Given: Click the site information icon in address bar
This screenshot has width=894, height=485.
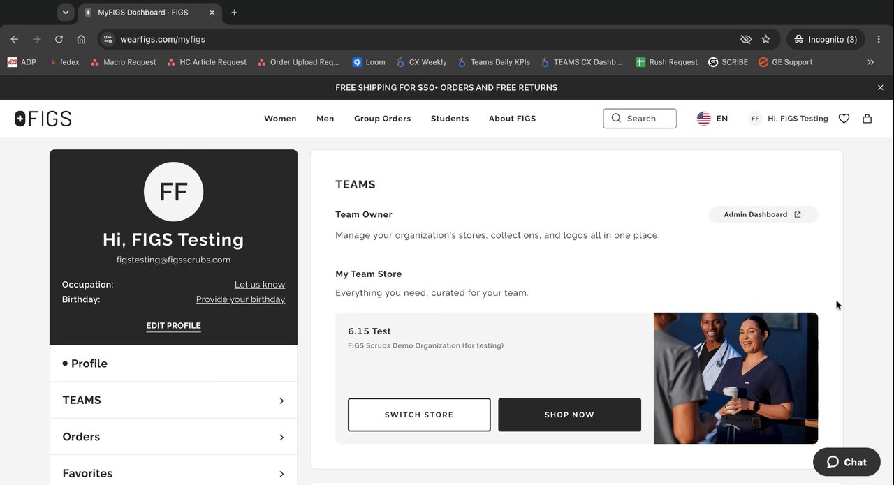Looking at the screenshot, I should [108, 39].
